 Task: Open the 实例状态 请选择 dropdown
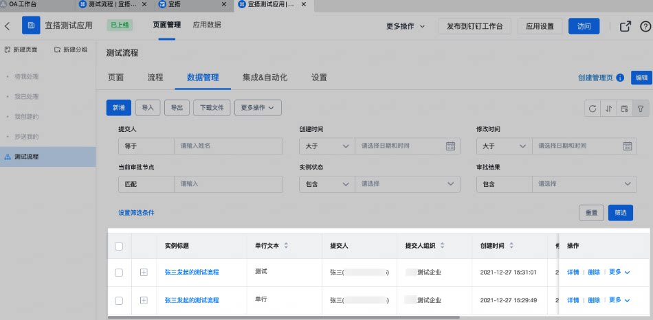pos(408,184)
